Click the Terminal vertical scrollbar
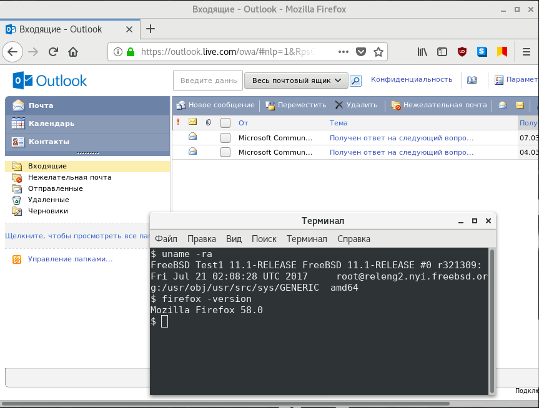This screenshot has width=539, height=408. (492, 321)
